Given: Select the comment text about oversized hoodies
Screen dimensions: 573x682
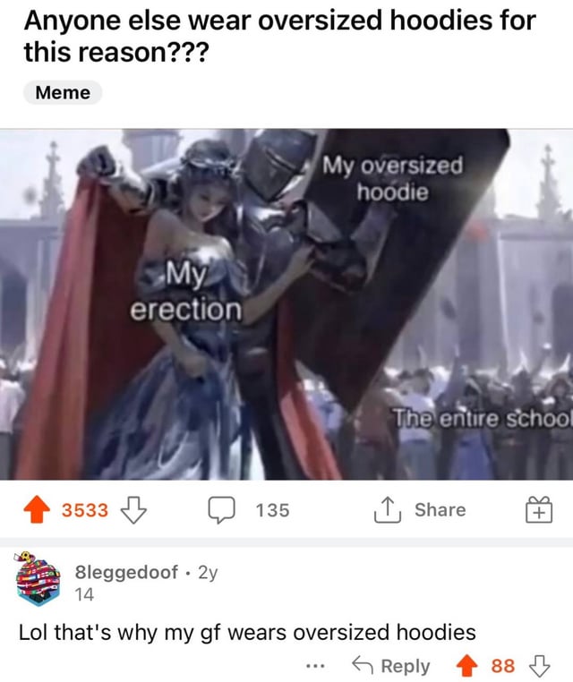Looking at the screenshot, I should pyautogui.click(x=247, y=632).
